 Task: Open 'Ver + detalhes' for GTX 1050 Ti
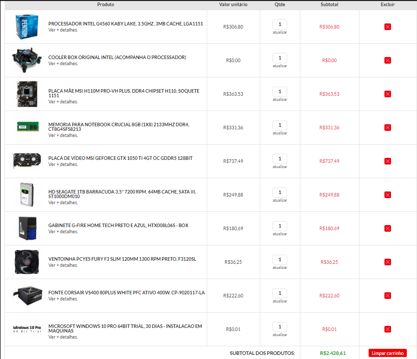(63, 164)
